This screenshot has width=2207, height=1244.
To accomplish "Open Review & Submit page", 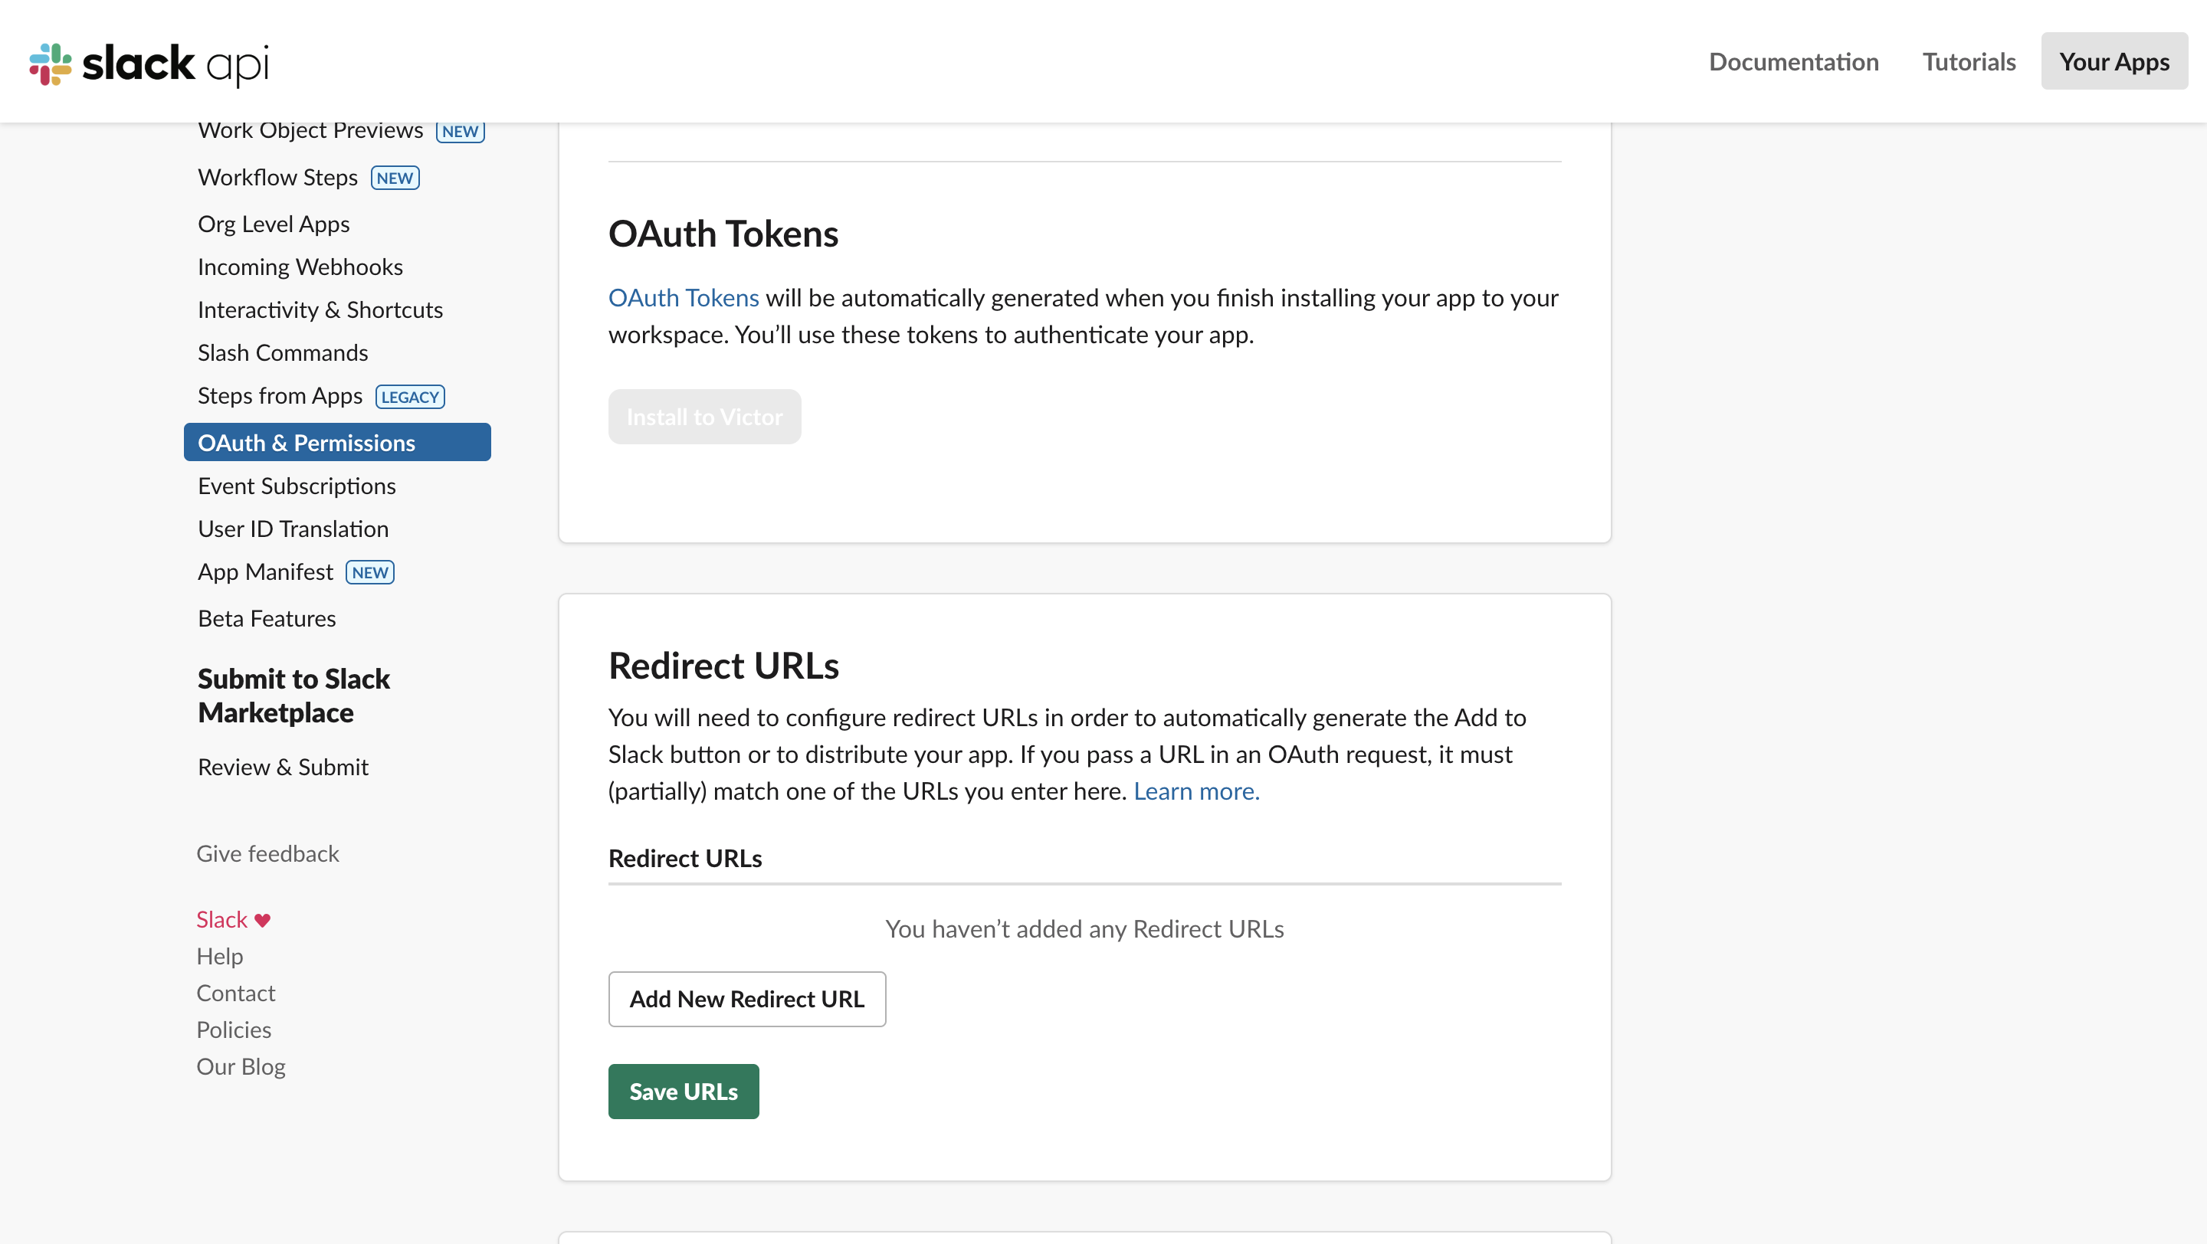I will (283, 766).
